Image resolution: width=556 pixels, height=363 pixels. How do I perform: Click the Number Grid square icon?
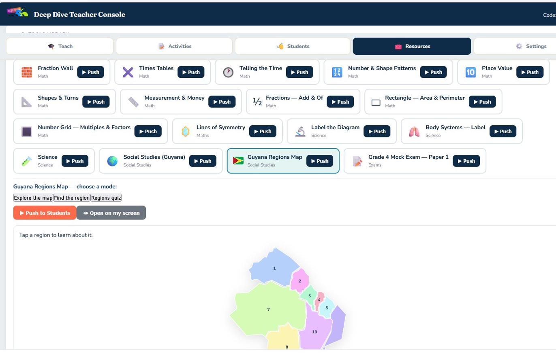point(26,131)
